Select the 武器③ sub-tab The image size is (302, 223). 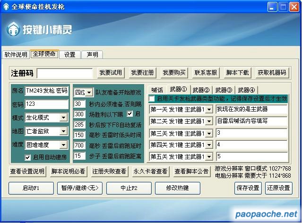pos(224,90)
